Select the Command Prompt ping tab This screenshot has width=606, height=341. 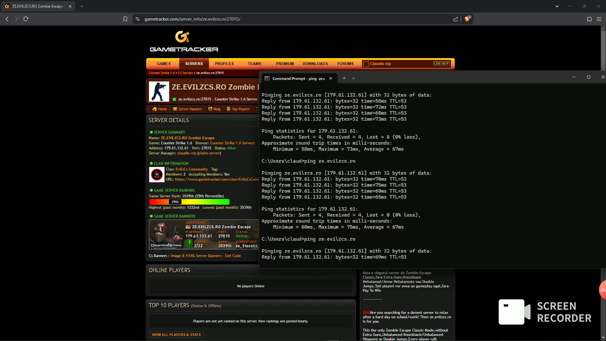point(298,78)
